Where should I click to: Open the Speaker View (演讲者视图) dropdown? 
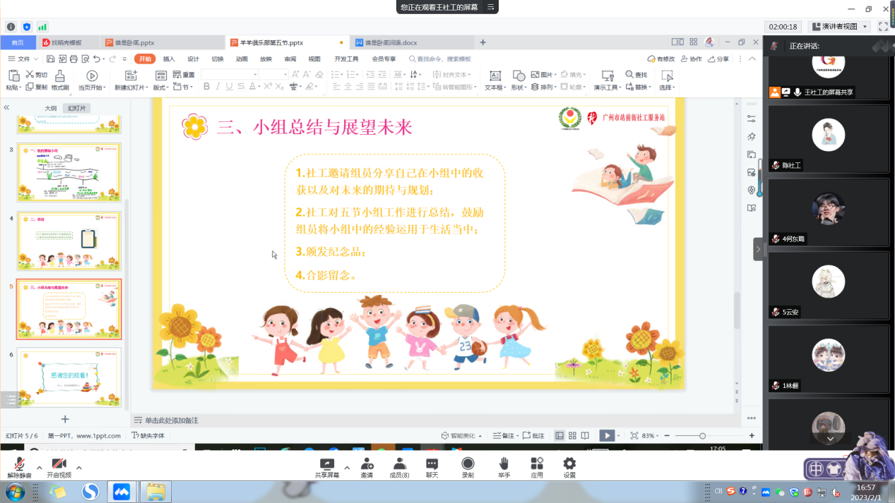click(840, 27)
